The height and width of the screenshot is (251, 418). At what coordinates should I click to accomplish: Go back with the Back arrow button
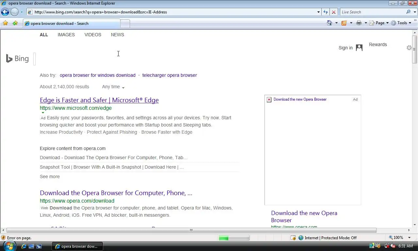(x=5, y=12)
